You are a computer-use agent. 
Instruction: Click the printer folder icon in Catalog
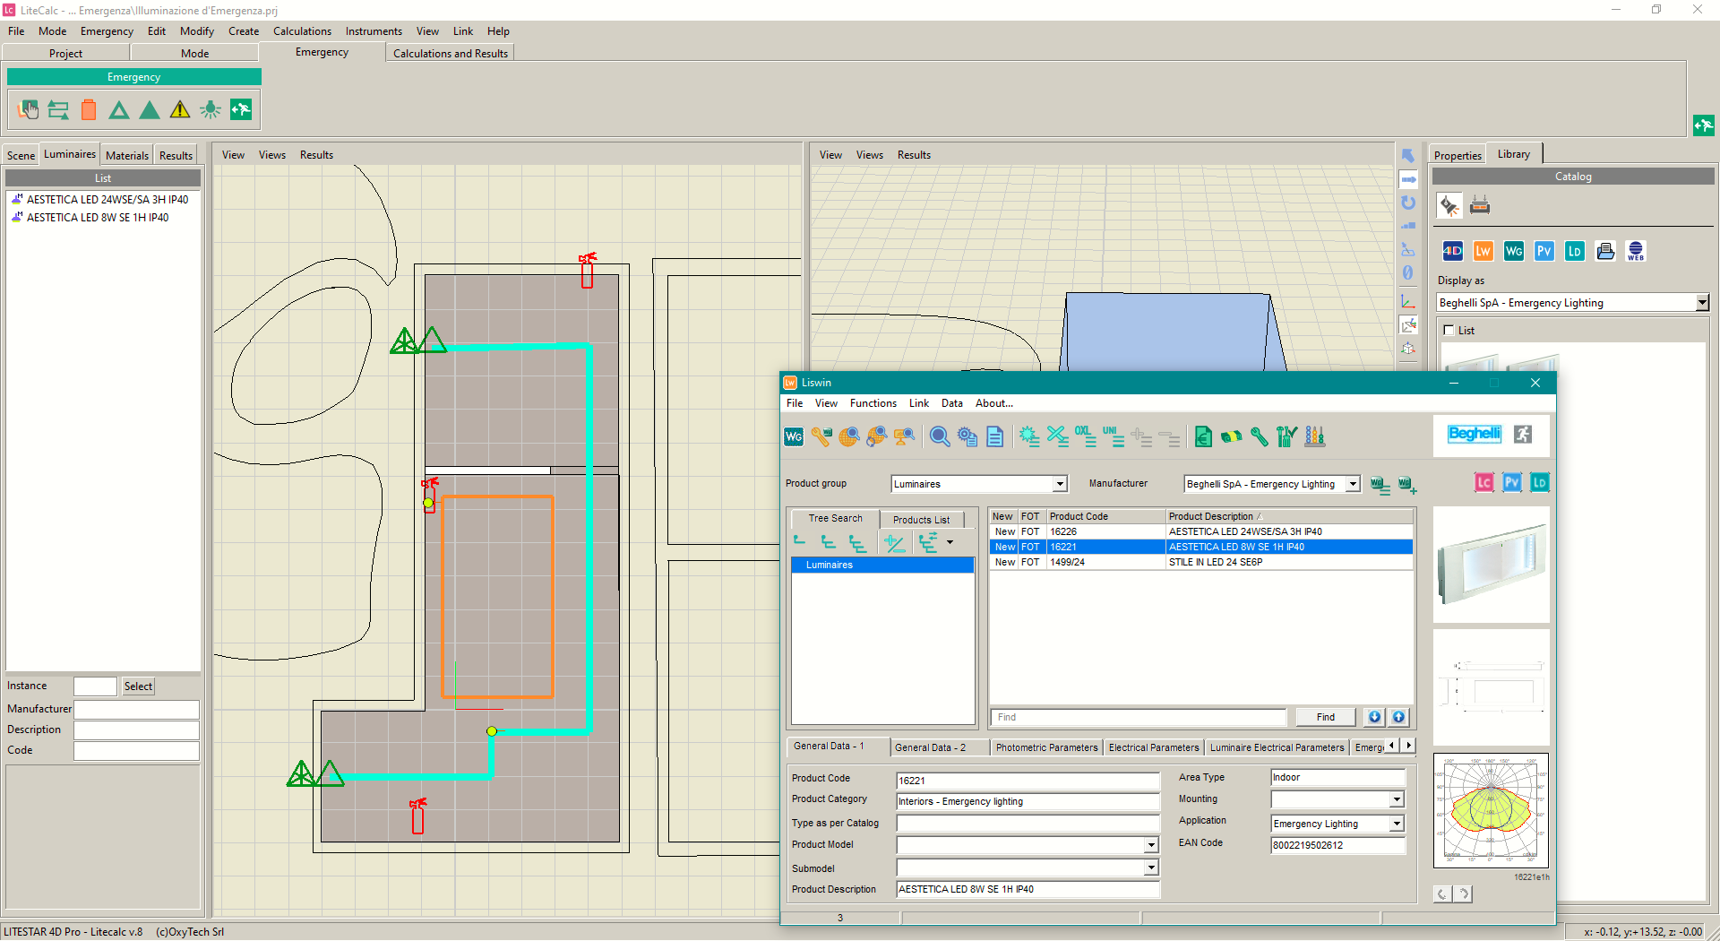pyautogui.click(x=1605, y=251)
